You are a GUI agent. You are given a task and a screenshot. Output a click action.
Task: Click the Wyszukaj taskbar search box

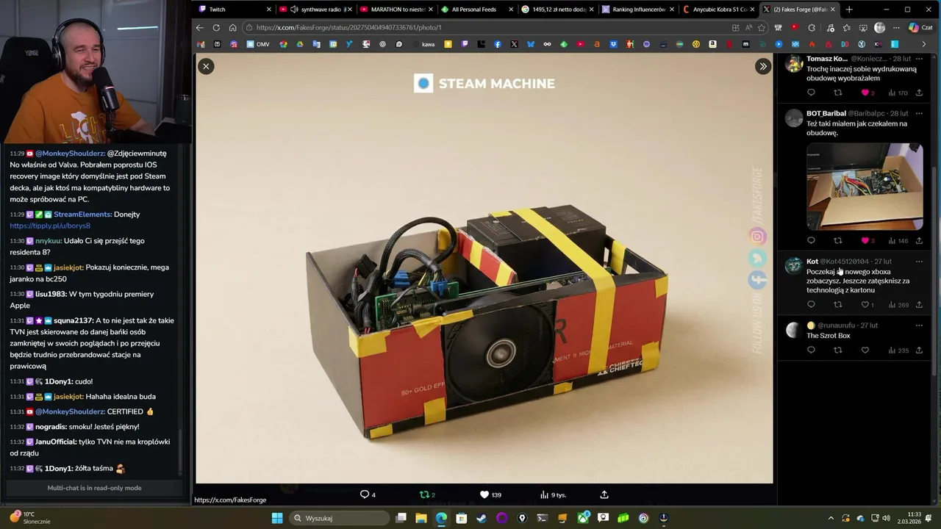click(339, 518)
